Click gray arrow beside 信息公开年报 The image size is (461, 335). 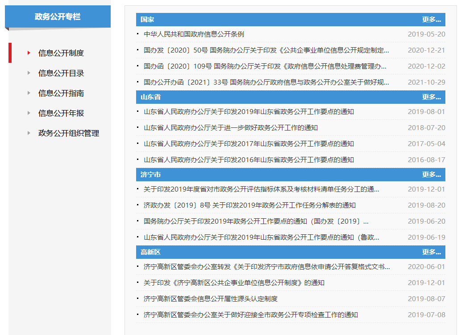[x=29, y=113]
